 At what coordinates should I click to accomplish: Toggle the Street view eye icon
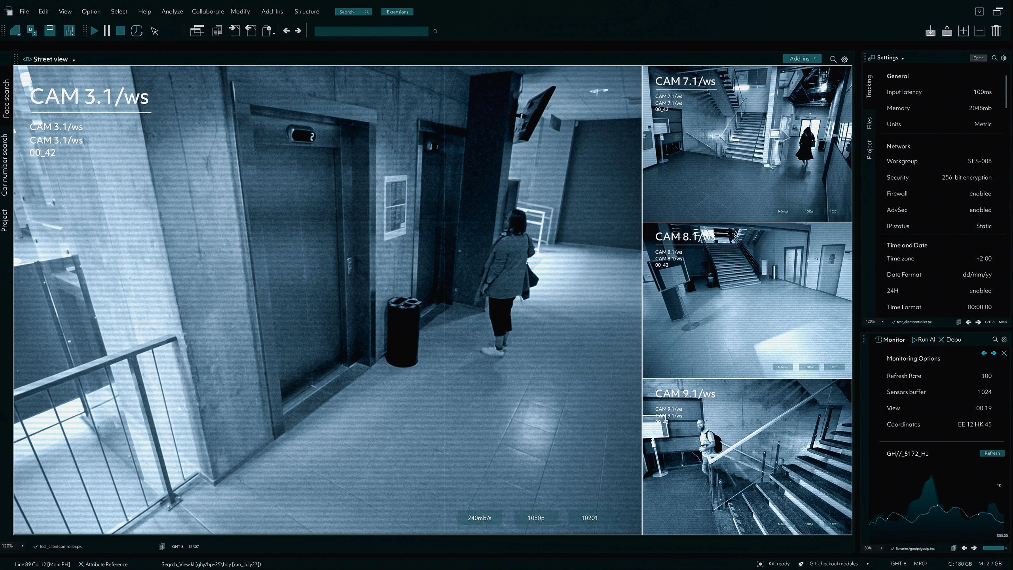coord(27,59)
